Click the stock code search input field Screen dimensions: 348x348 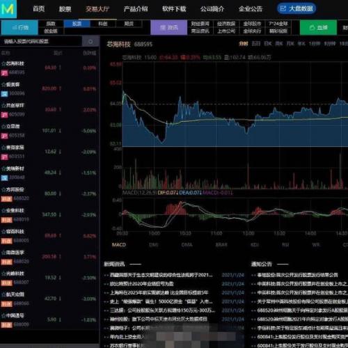41,42
